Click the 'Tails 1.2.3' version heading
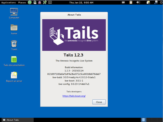Image resolution: width=163 pixels, height=122 pixels. (73, 55)
